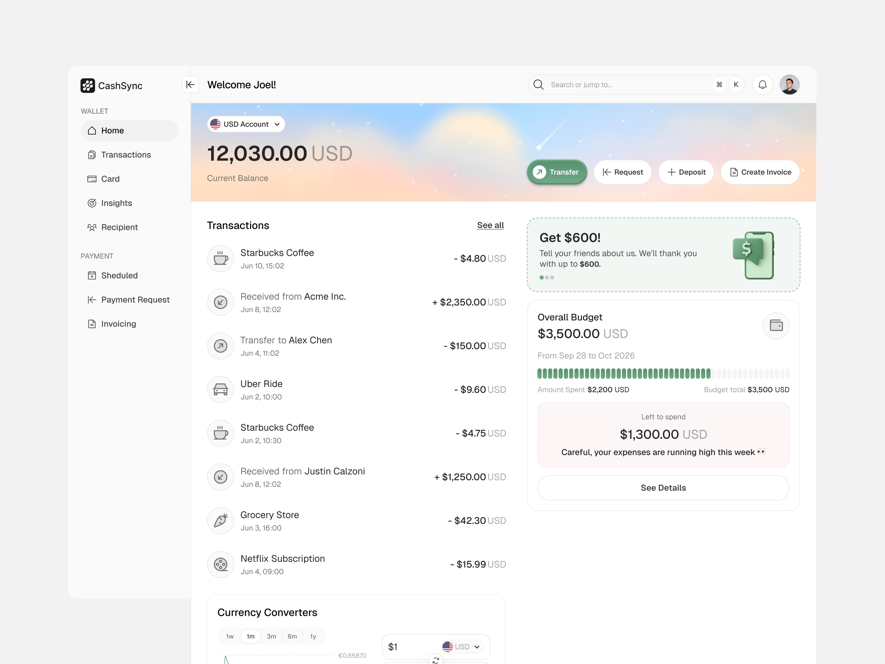The width and height of the screenshot is (885, 664).
Task: Select the second referral carousel dot
Action: (x=546, y=277)
